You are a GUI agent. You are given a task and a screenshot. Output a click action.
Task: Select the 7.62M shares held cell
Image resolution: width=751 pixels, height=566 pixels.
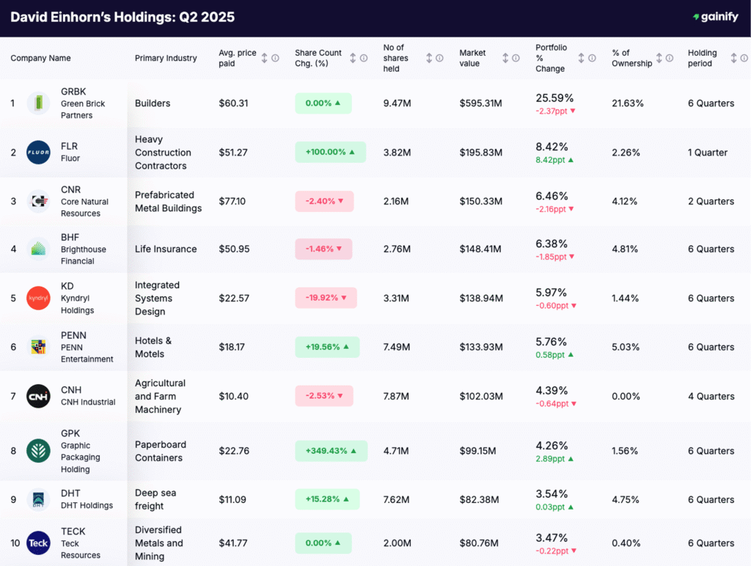(396, 499)
